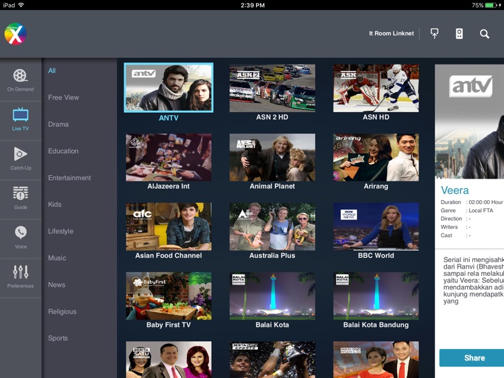This screenshot has height=378, width=504.
Task: Filter channels by Education
Action: tap(63, 151)
